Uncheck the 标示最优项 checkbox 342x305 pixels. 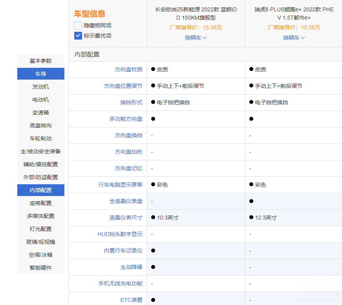coord(78,36)
